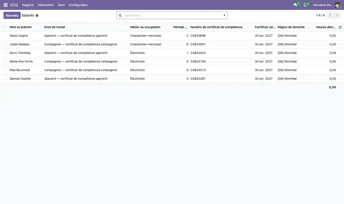Open the Salariés gear settings icon
Screen dimensions: 344x204
coord(37,16)
